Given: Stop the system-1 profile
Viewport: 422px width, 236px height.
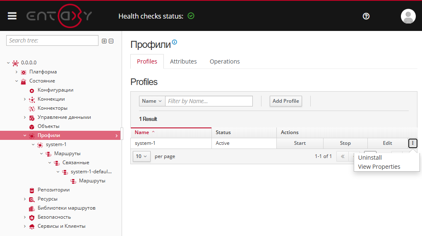Looking at the screenshot, I should point(345,143).
